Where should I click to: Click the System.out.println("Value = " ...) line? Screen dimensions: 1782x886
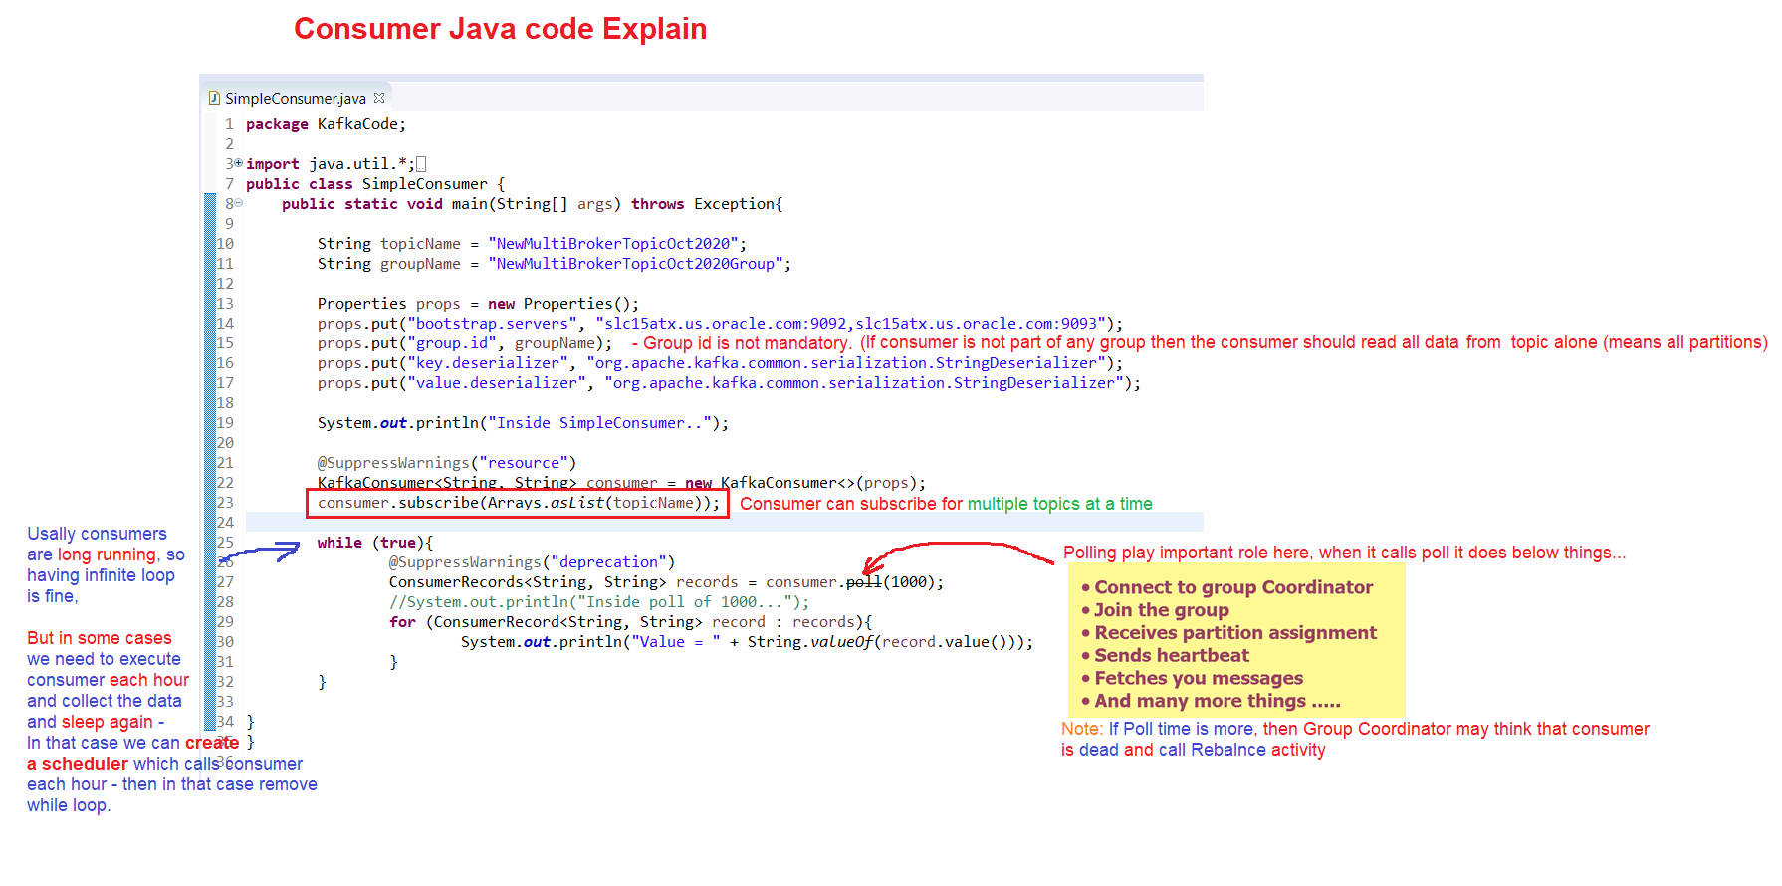[747, 642]
